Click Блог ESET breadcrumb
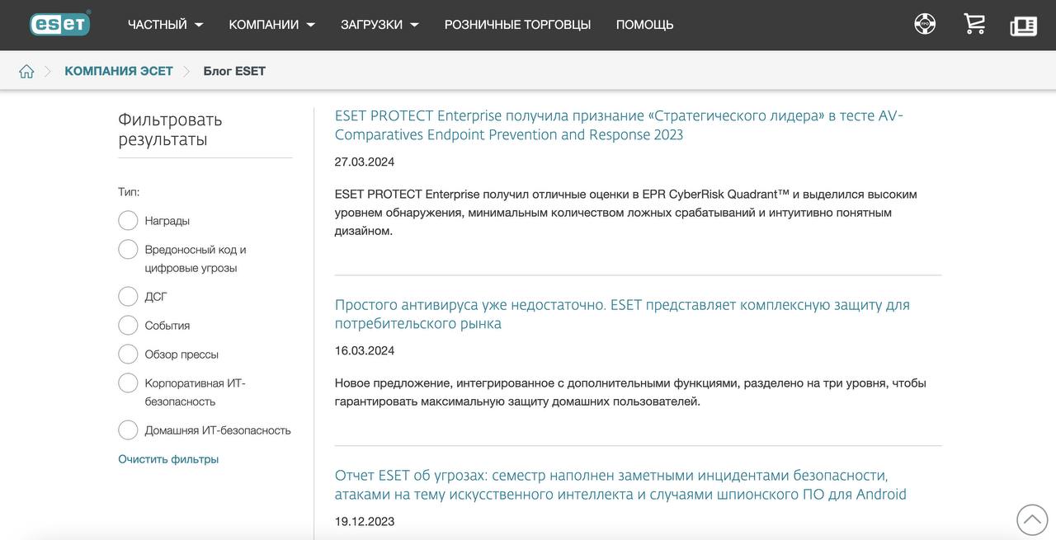Screen dimensions: 1056x540 point(234,71)
